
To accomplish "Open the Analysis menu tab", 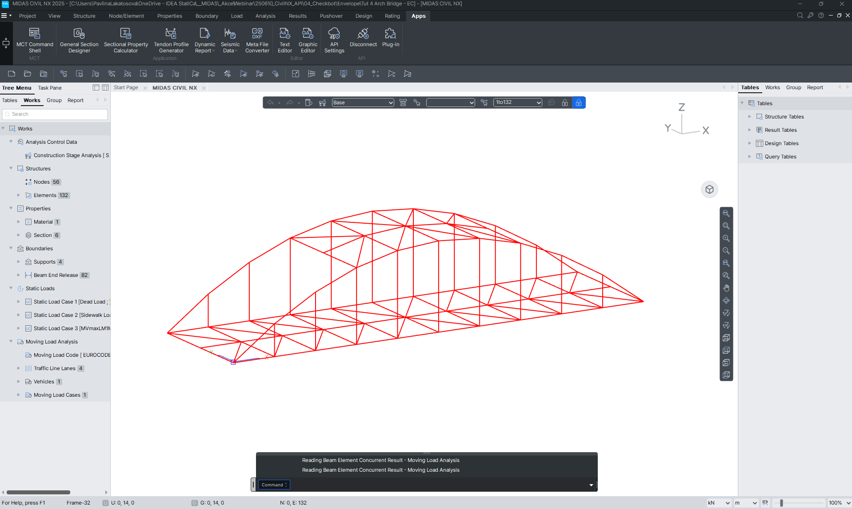I will [265, 16].
